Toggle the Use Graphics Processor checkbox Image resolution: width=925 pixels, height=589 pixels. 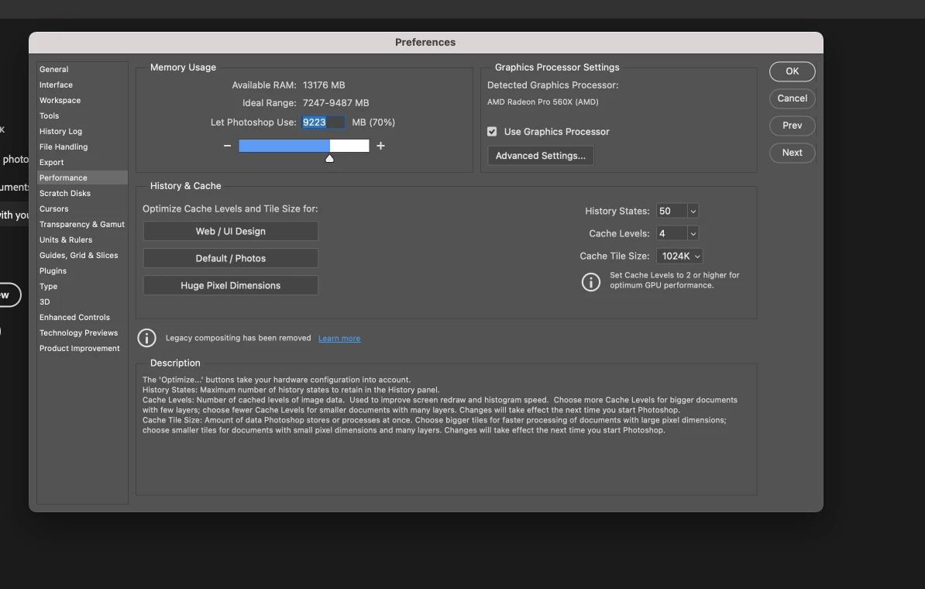(492, 132)
